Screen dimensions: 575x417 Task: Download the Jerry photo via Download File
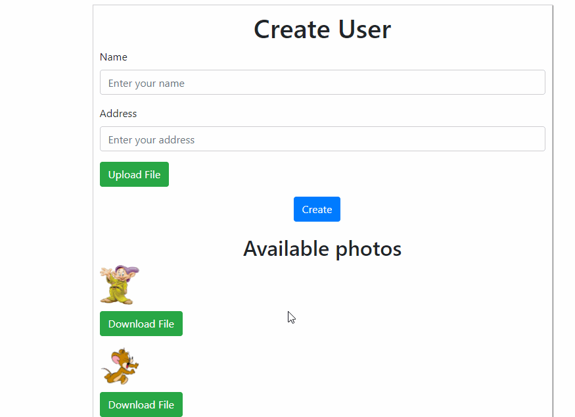(x=141, y=405)
